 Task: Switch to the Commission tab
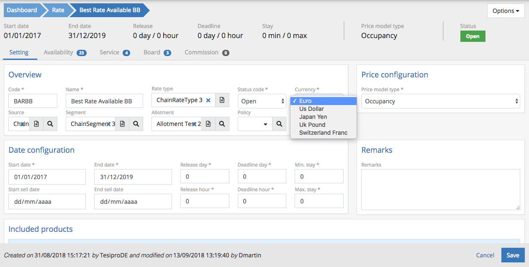pos(201,53)
